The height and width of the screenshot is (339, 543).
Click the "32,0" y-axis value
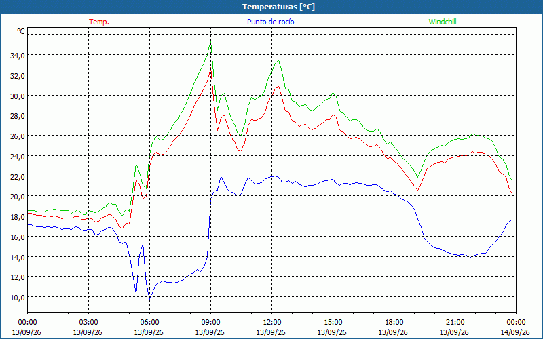click(18, 75)
